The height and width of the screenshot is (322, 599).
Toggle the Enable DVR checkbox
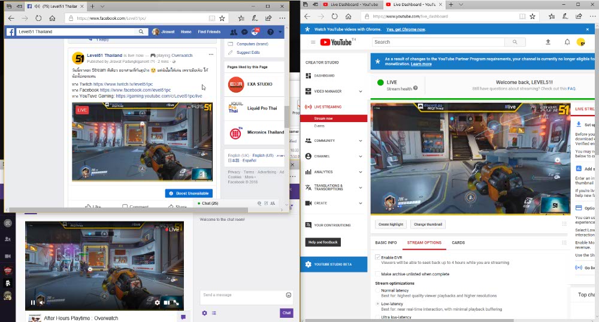pyautogui.click(x=377, y=257)
